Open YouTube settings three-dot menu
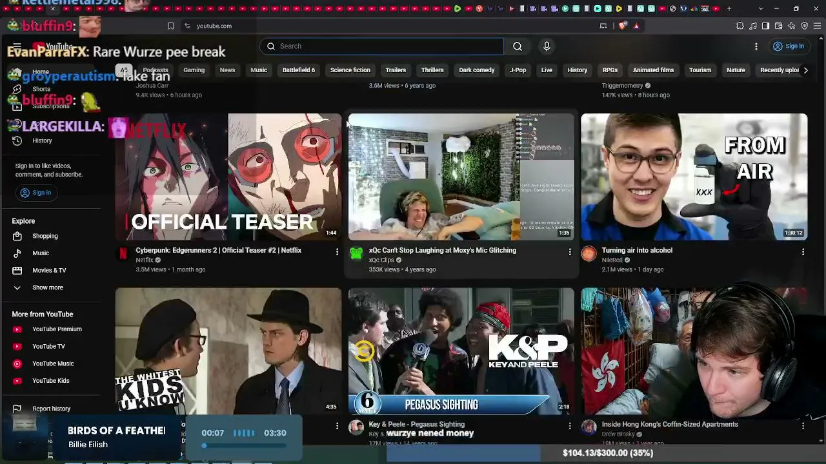 [756, 46]
